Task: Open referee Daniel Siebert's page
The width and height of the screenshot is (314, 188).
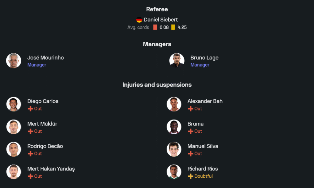Action: tap(161, 19)
